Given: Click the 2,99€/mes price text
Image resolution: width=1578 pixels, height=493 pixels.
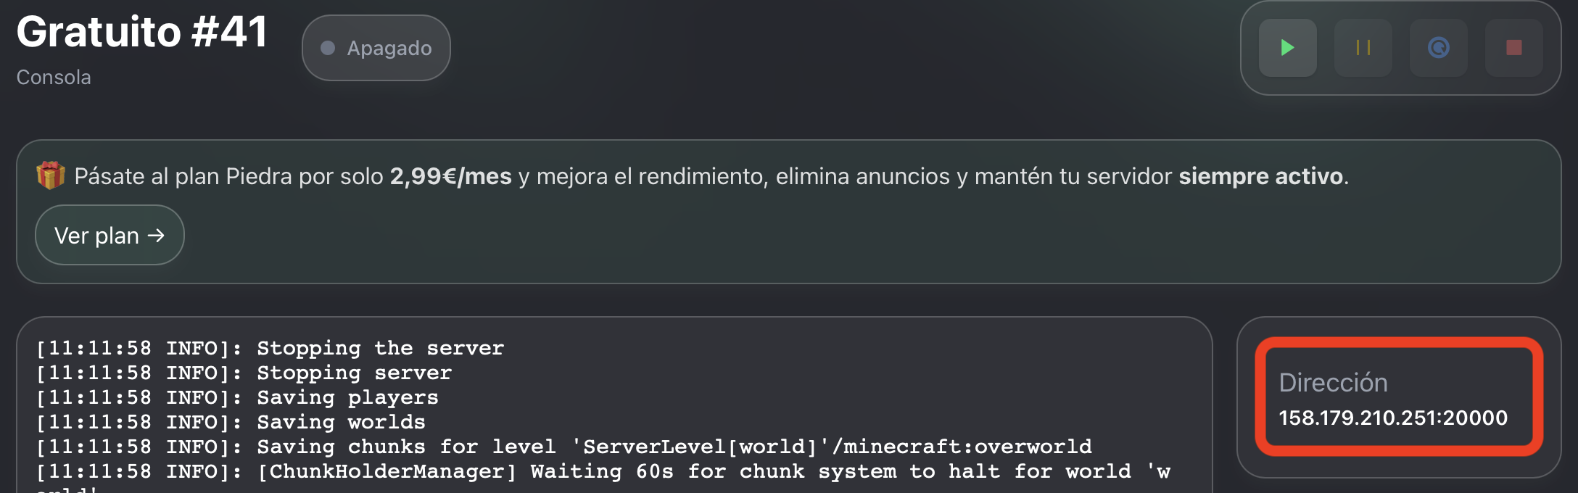Looking at the screenshot, I should pyautogui.click(x=450, y=176).
